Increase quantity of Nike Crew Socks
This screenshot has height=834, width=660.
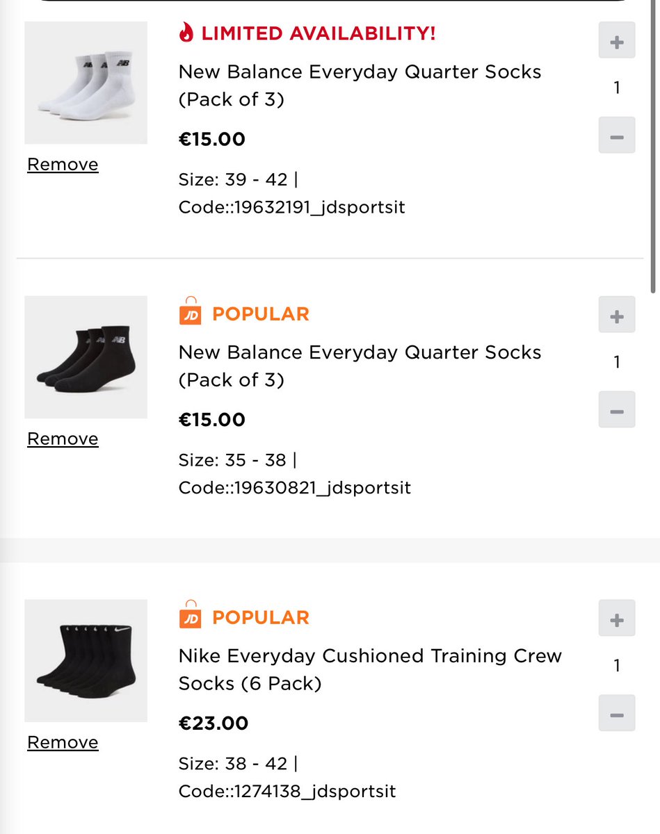point(617,618)
